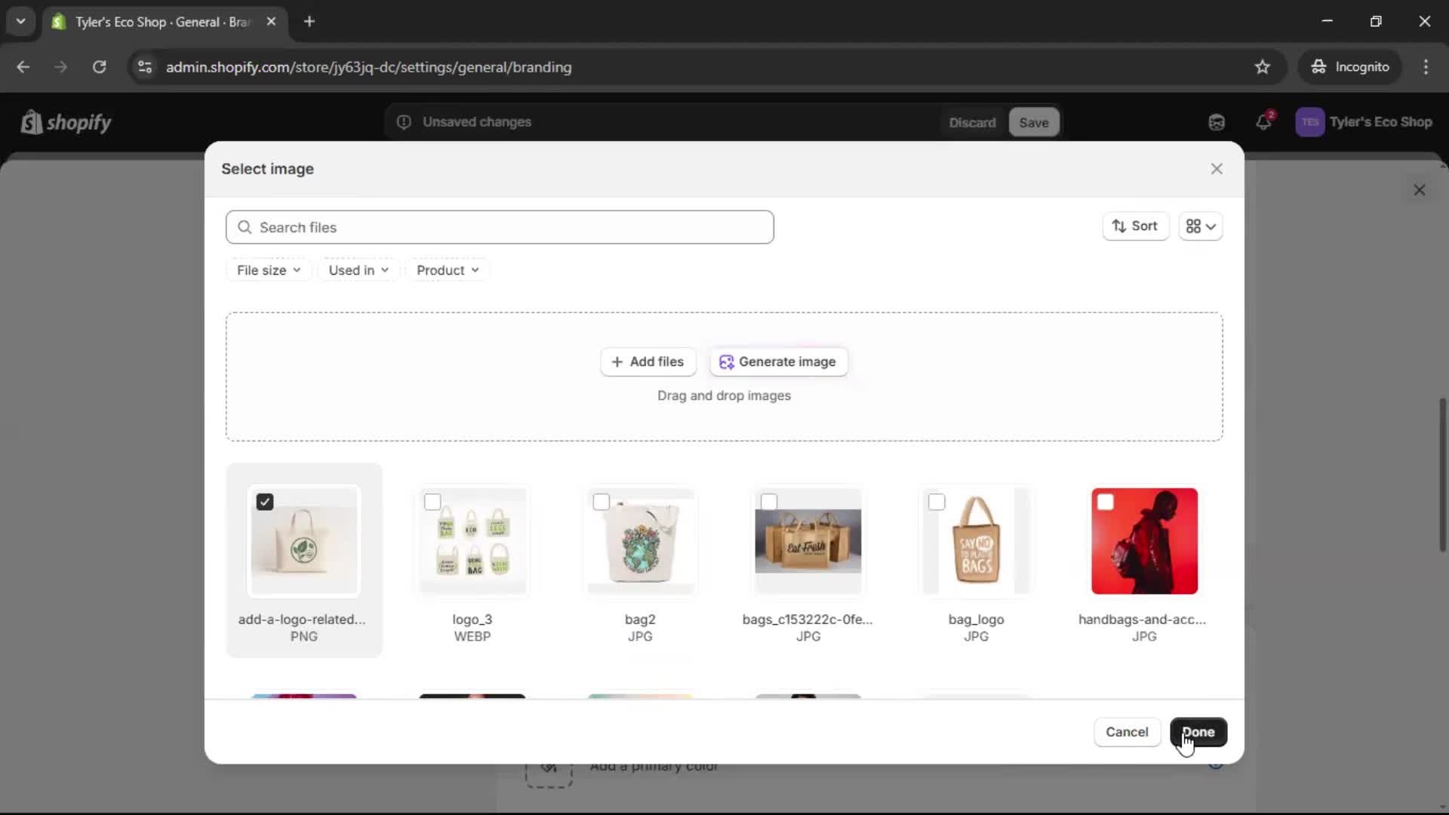
Task: Expand the File size filter dropdown
Action: coord(269,270)
